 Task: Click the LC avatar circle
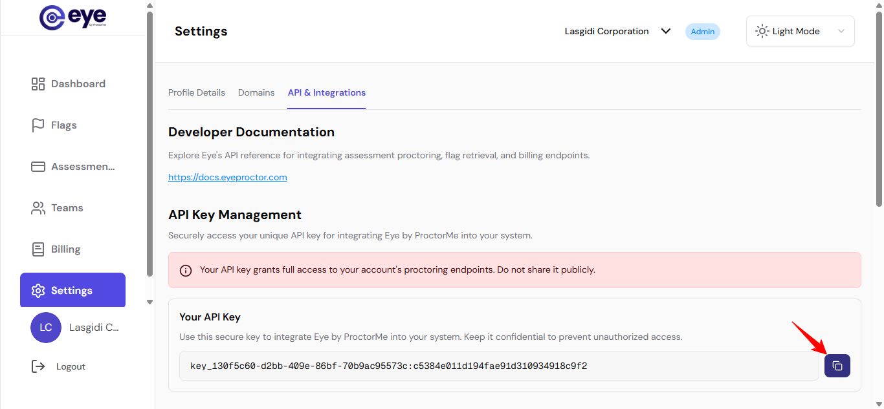[46, 328]
